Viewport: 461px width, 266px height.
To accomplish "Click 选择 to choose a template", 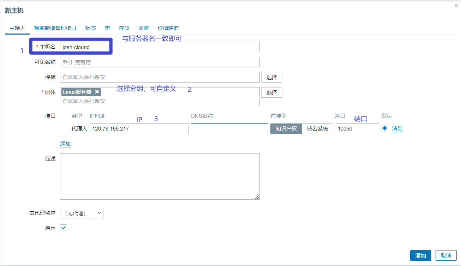I will click(x=271, y=77).
